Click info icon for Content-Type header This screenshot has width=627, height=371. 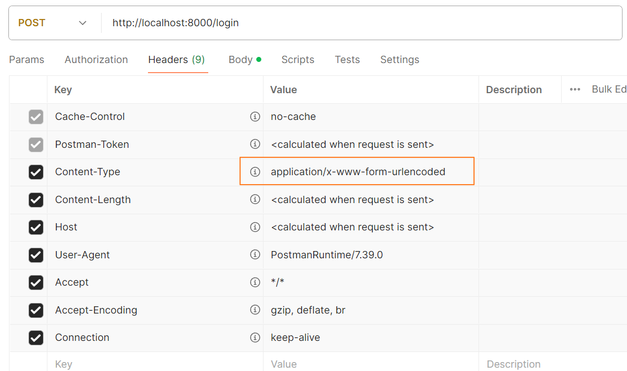[x=255, y=172]
